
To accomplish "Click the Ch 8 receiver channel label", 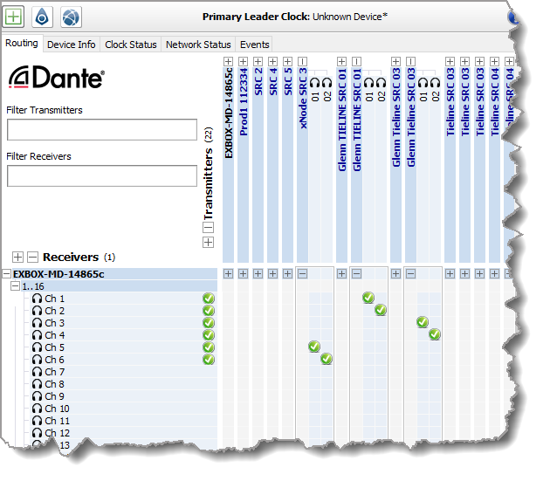I will pyautogui.click(x=55, y=384).
